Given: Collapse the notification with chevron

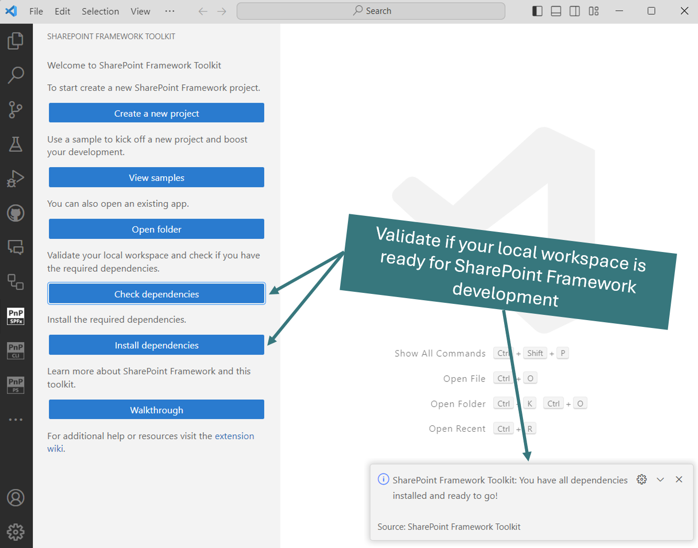Looking at the screenshot, I should (660, 479).
